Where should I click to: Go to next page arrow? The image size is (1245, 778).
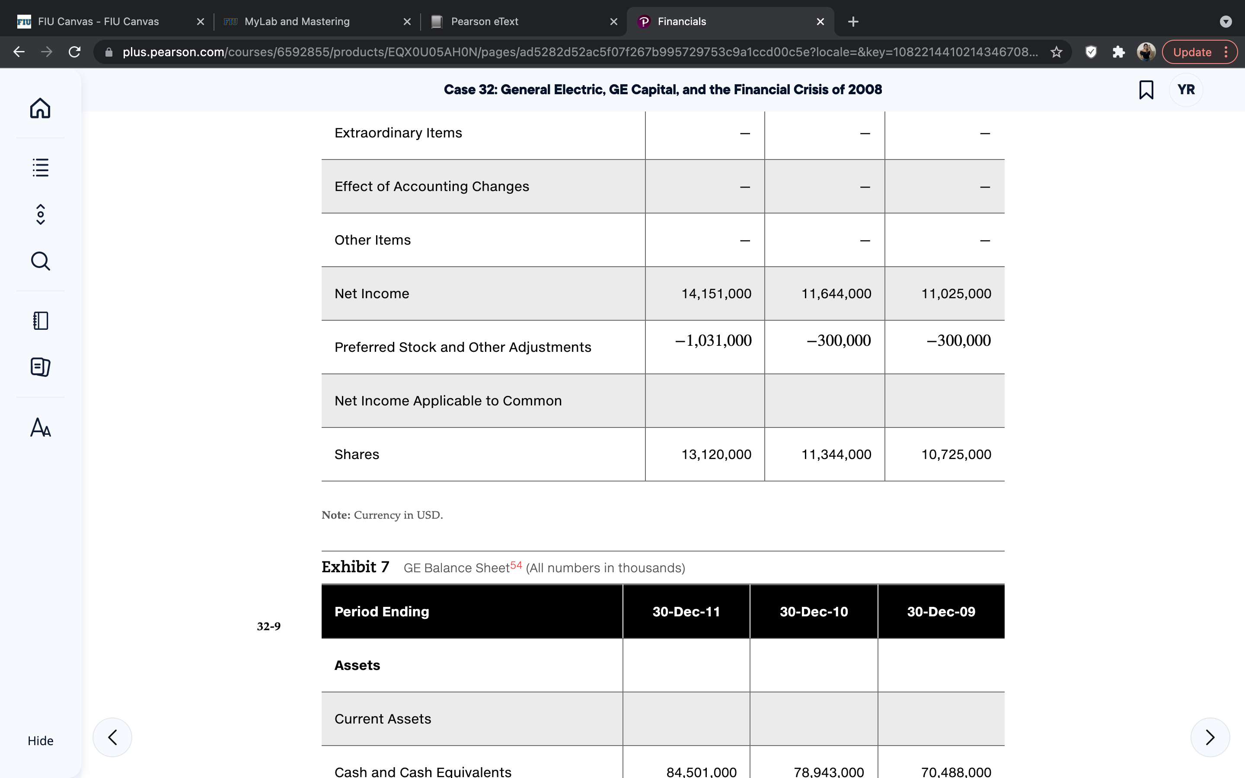1210,737
